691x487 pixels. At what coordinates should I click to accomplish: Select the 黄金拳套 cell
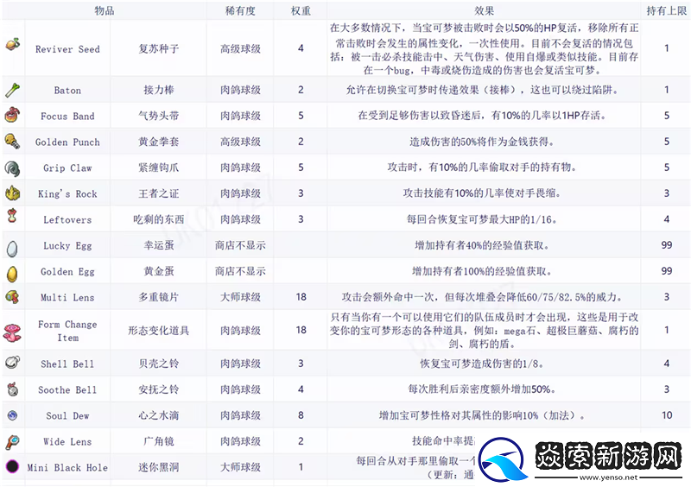coord(159,142)
